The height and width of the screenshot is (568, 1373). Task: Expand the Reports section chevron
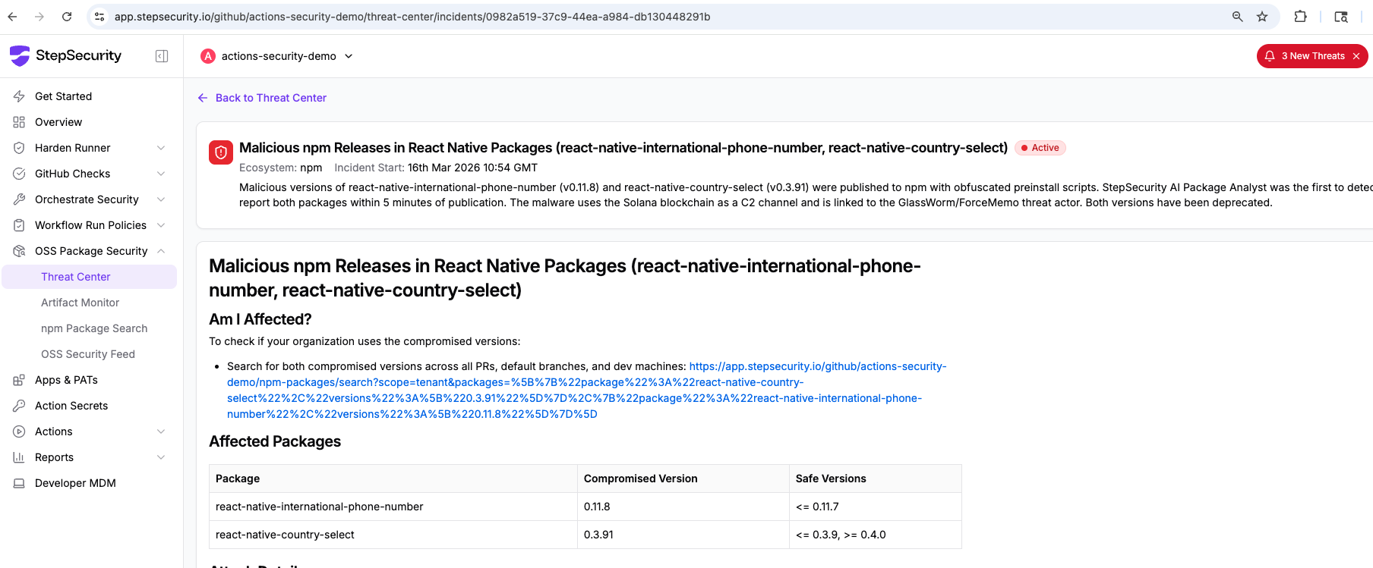coord(161,457)
